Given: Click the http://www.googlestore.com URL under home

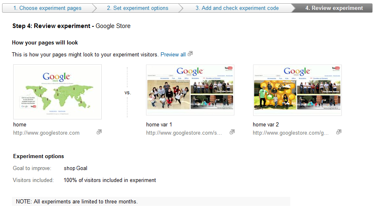Looking at the screenshot, I should pyautogui.click(x=46, y=133).
